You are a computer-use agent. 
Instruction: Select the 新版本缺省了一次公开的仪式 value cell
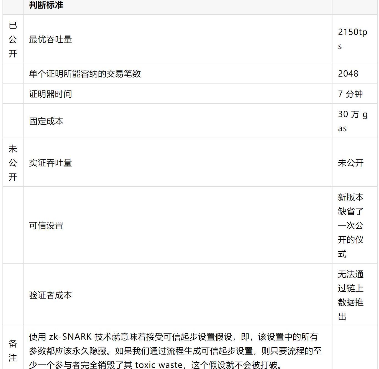(350, 225)
